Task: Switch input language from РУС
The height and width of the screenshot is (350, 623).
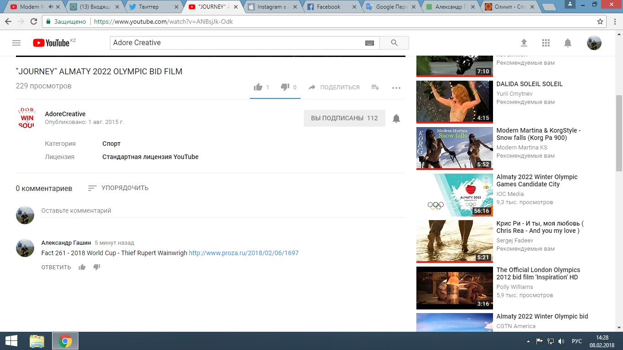Action: click(577, 341)
